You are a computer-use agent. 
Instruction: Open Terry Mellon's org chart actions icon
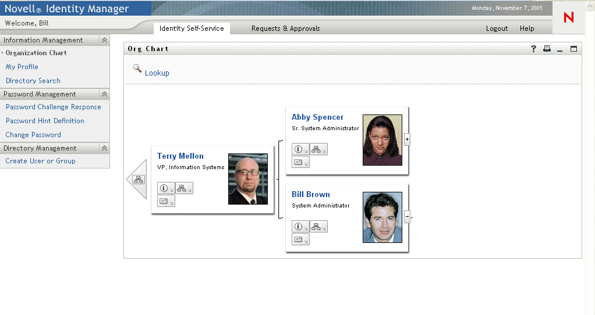[x=184, y=188]
